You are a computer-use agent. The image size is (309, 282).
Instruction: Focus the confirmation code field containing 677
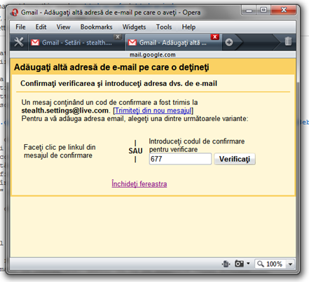click(x=180, y=159)
